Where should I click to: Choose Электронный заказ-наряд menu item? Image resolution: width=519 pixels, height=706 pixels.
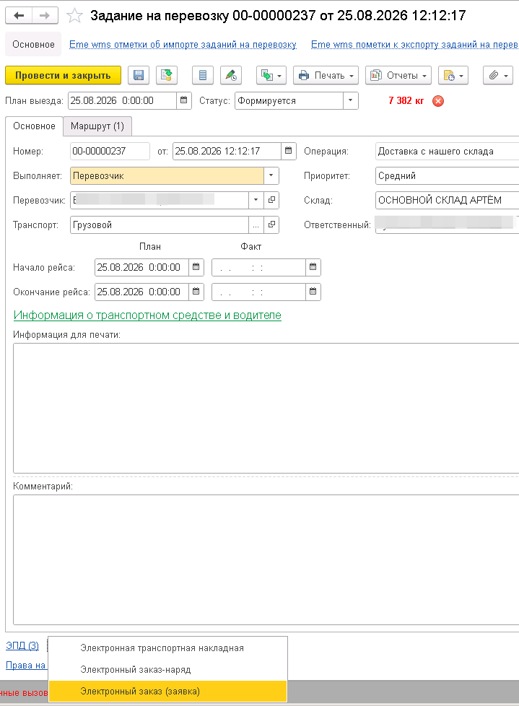(x=167, y=669)
